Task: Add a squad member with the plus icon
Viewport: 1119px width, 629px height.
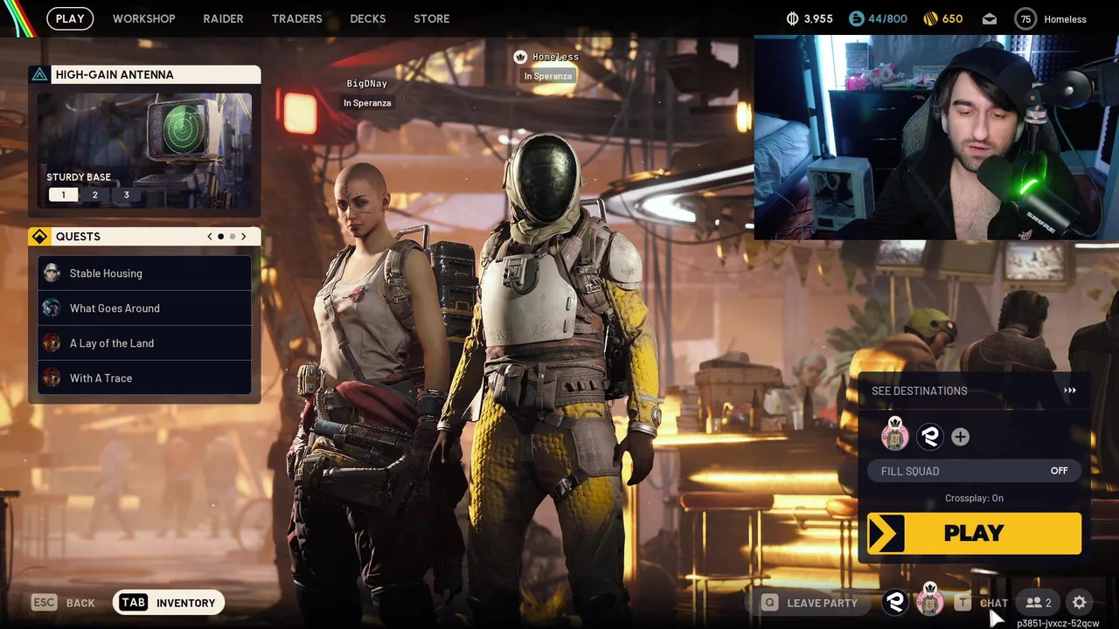Action: tap(960, 437)
